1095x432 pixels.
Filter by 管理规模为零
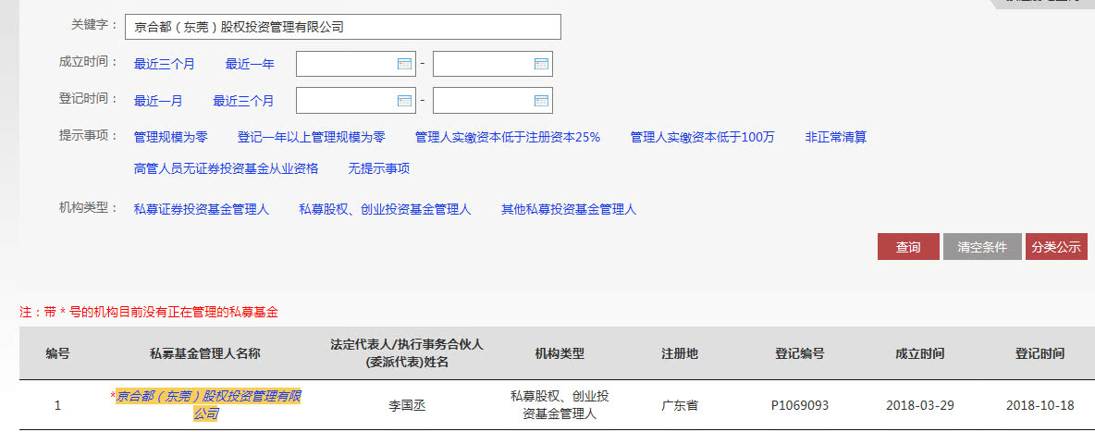point(171,137)
